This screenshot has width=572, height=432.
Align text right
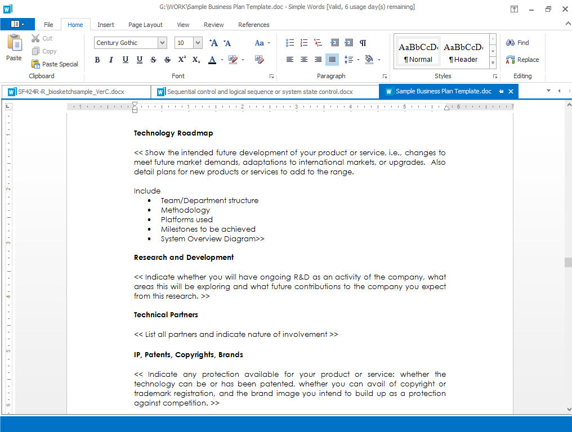click(318, 60)
